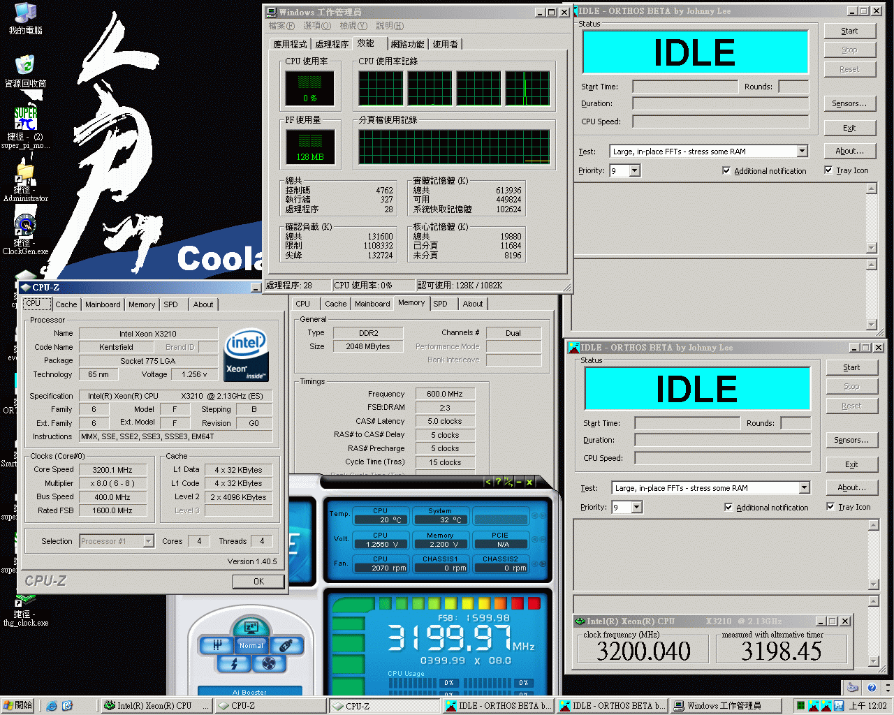Viewport: 894px width, 715px height.
Task: Open Internet Explorer from quick launch
Action: pyautogui.click(x=52, y=706)
